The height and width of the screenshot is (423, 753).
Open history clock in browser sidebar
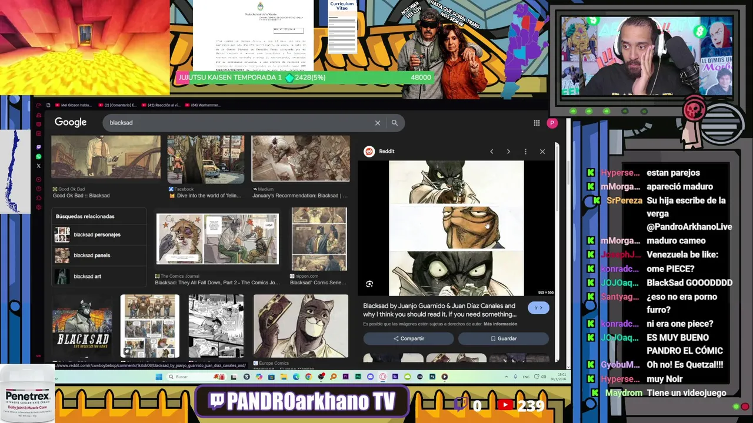(x=39, y=189)
